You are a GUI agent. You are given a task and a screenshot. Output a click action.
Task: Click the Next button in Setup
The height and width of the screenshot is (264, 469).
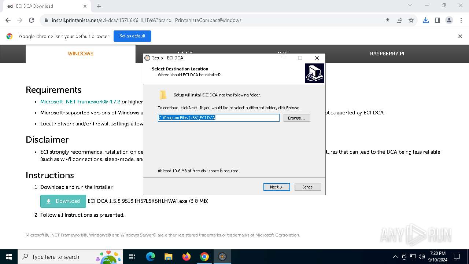coord(277,187)
